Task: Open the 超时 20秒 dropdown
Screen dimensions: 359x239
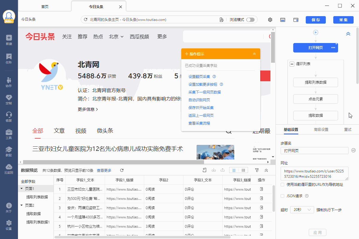Action: click(302, 210)
